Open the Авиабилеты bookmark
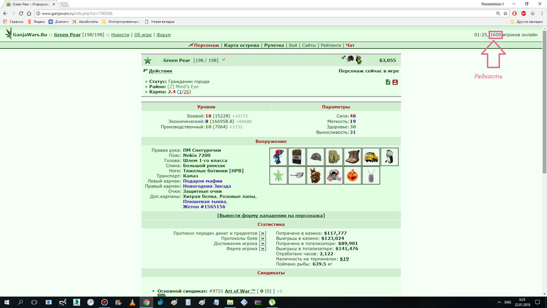Viewport: 547px width, 308px height. (85, 22)
